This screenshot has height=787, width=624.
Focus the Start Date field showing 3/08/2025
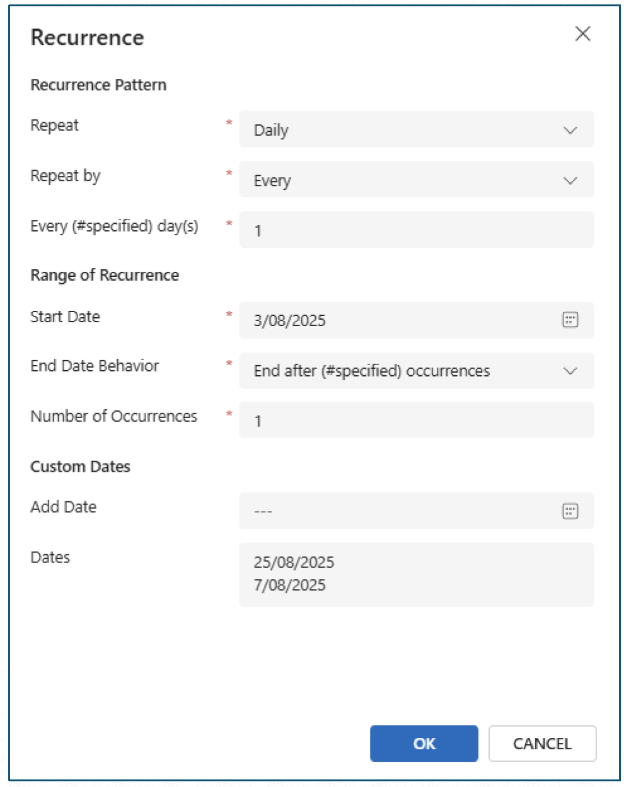[x=397, y=320]
